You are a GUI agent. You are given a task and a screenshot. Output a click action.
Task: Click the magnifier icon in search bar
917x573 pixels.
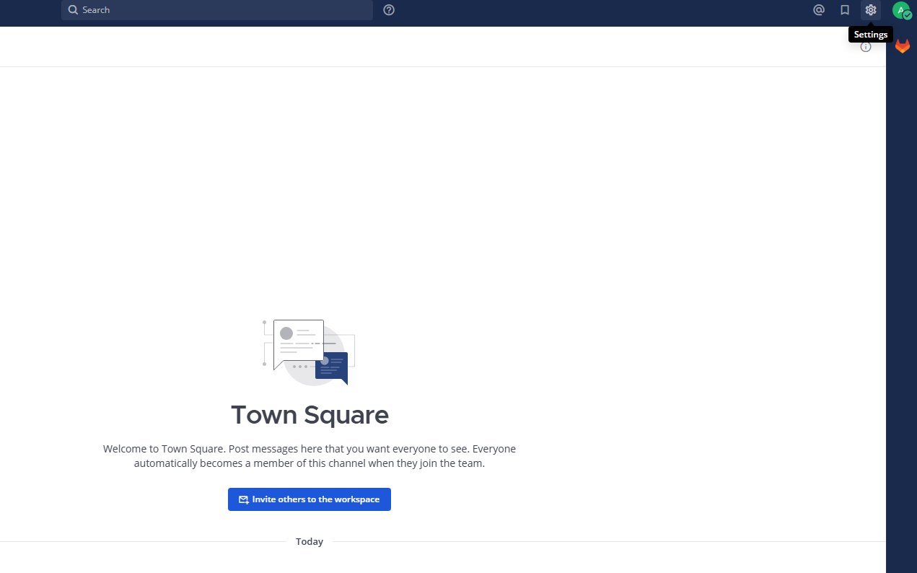point(73,10)
